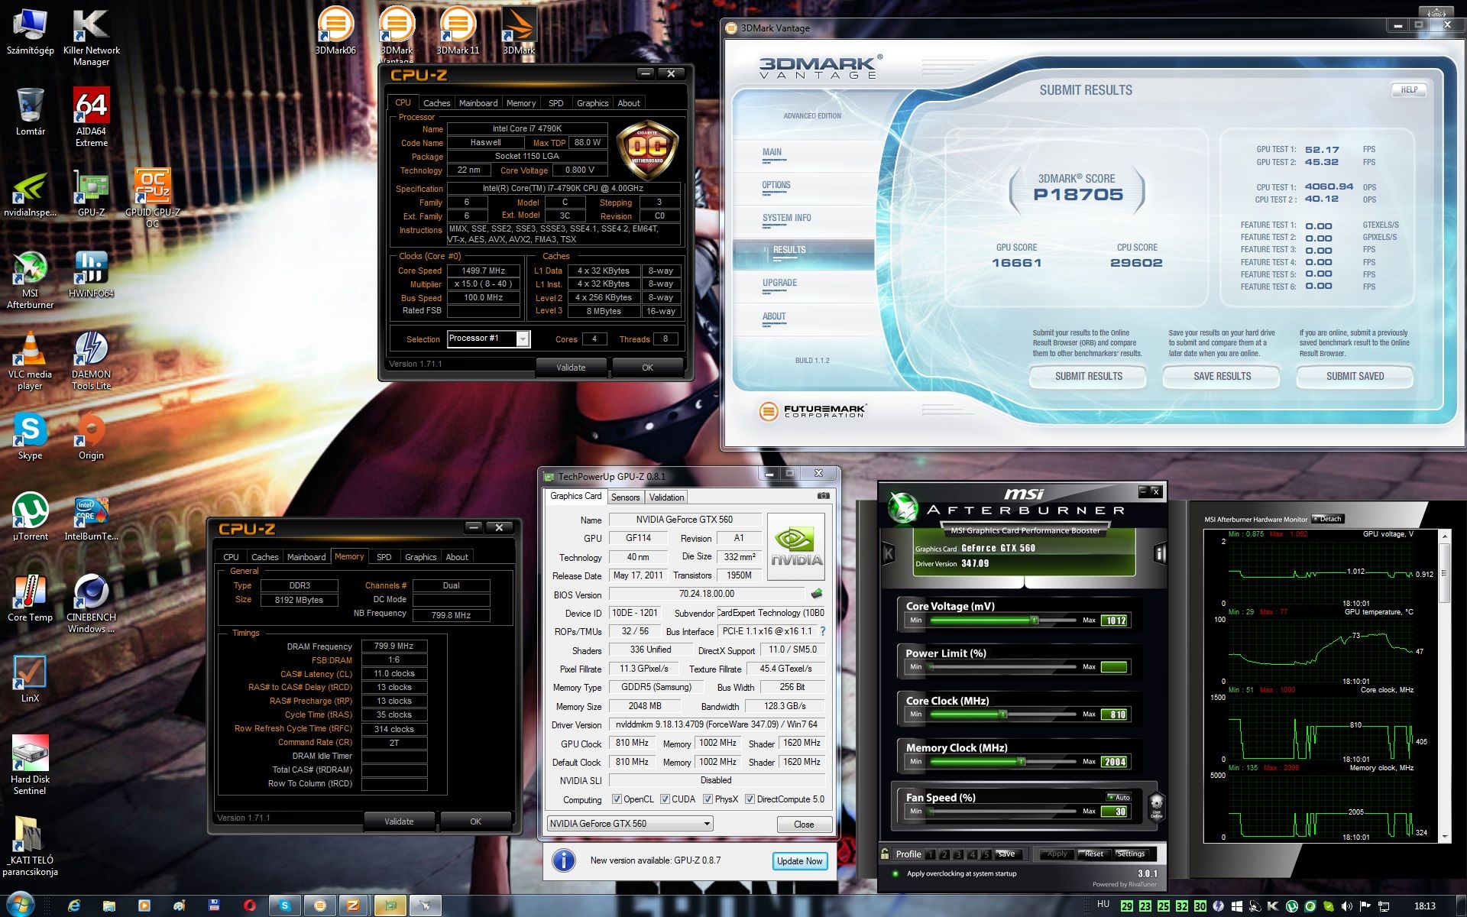Switch to the Sensors tab in GPU-Z
This screenshot has width=1467, height=917.
(x=625, y=497)
